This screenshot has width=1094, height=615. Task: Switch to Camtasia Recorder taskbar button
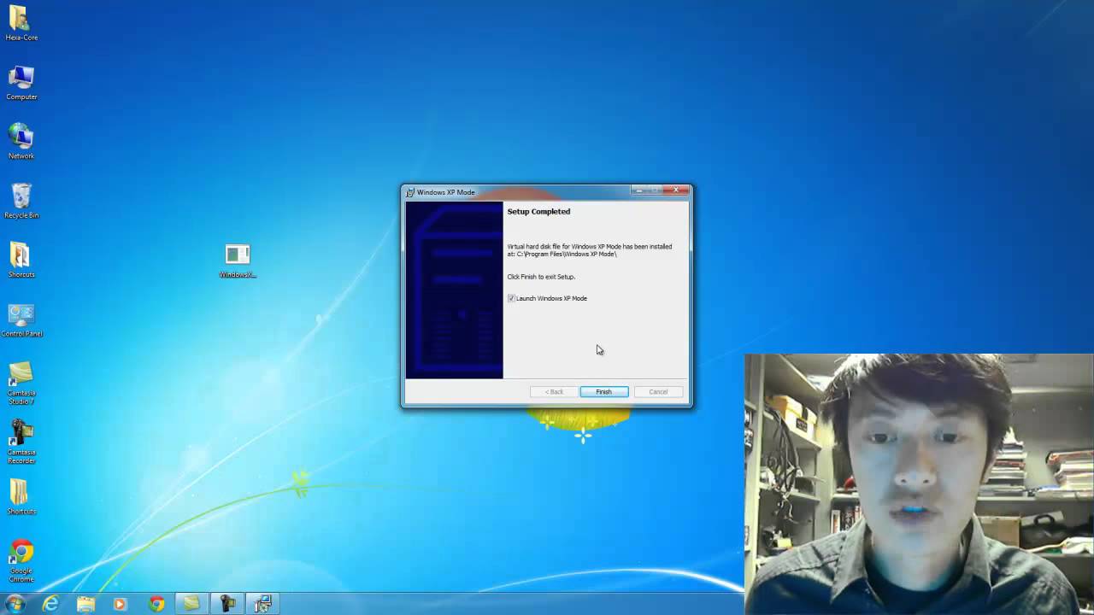[227, 604]
